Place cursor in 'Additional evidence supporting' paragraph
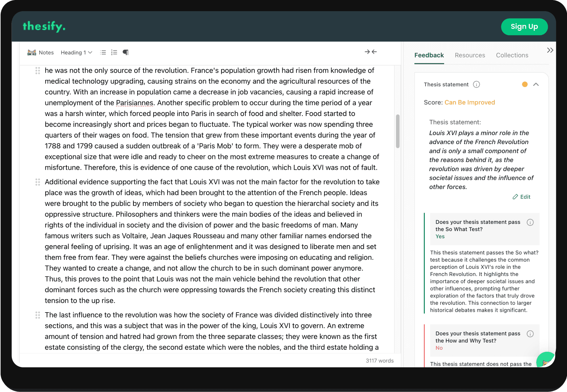This screenshot has height=392, width=567. [212, 241]
